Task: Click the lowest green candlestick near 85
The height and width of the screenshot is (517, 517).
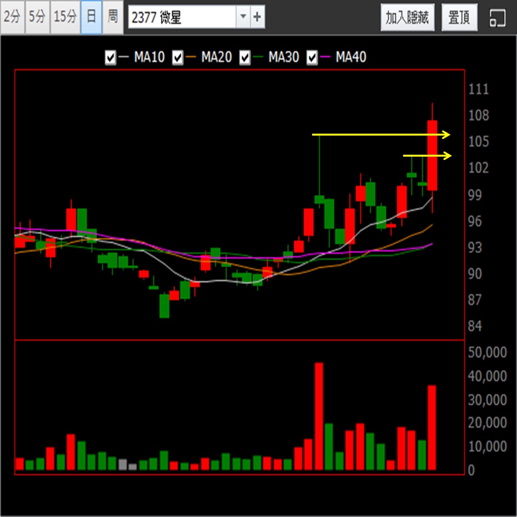Action: [x=164, y=306]
